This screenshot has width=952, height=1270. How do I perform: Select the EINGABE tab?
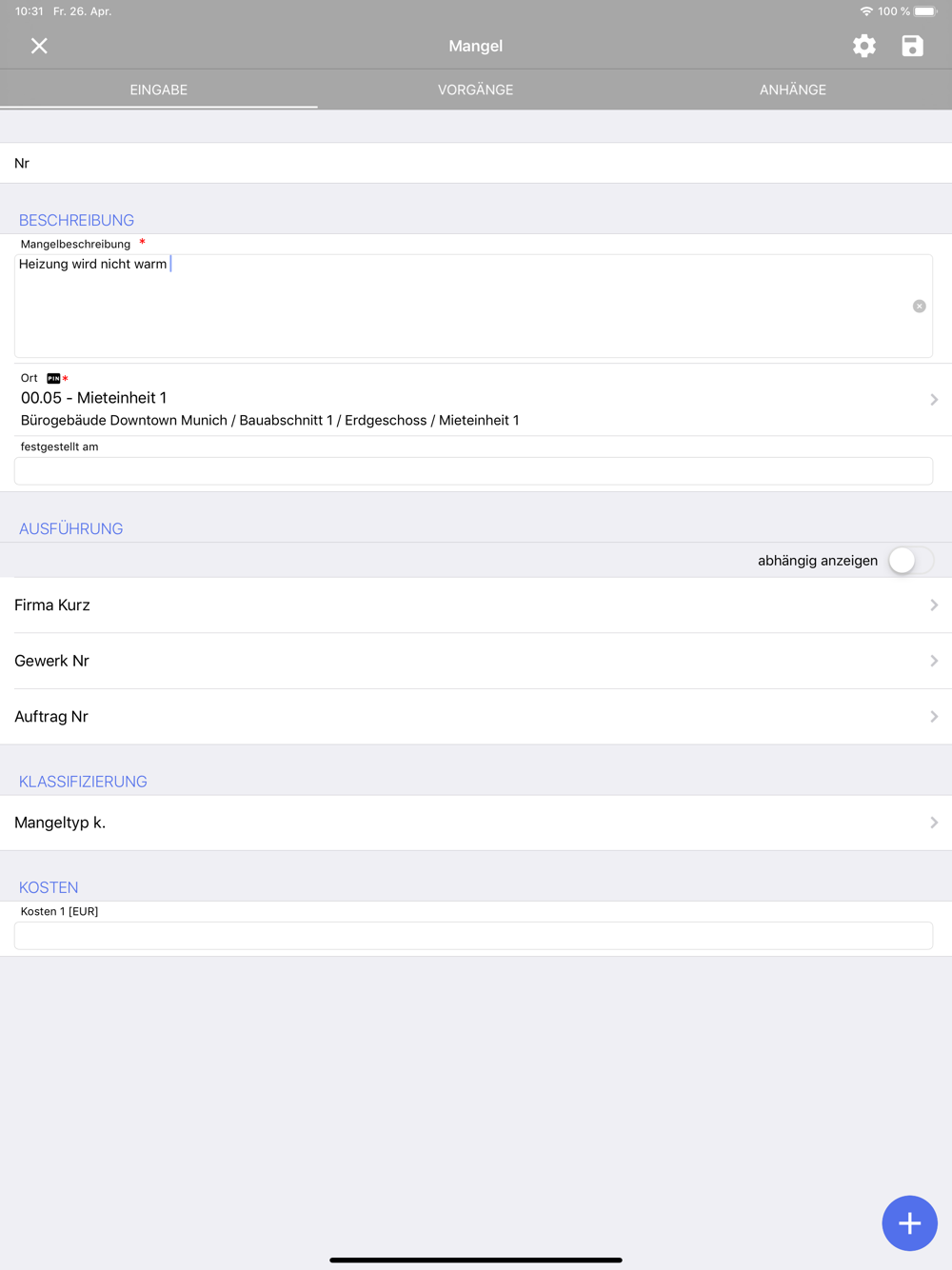pos(158,89)
